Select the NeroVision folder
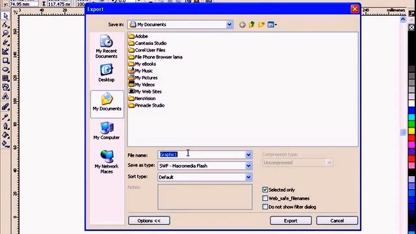416x234 pixels. pos(142,98)
